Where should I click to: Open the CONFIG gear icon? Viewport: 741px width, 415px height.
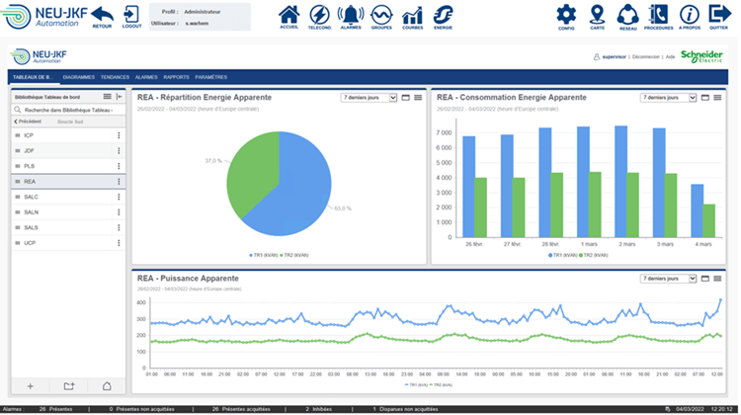click(566, 16)
